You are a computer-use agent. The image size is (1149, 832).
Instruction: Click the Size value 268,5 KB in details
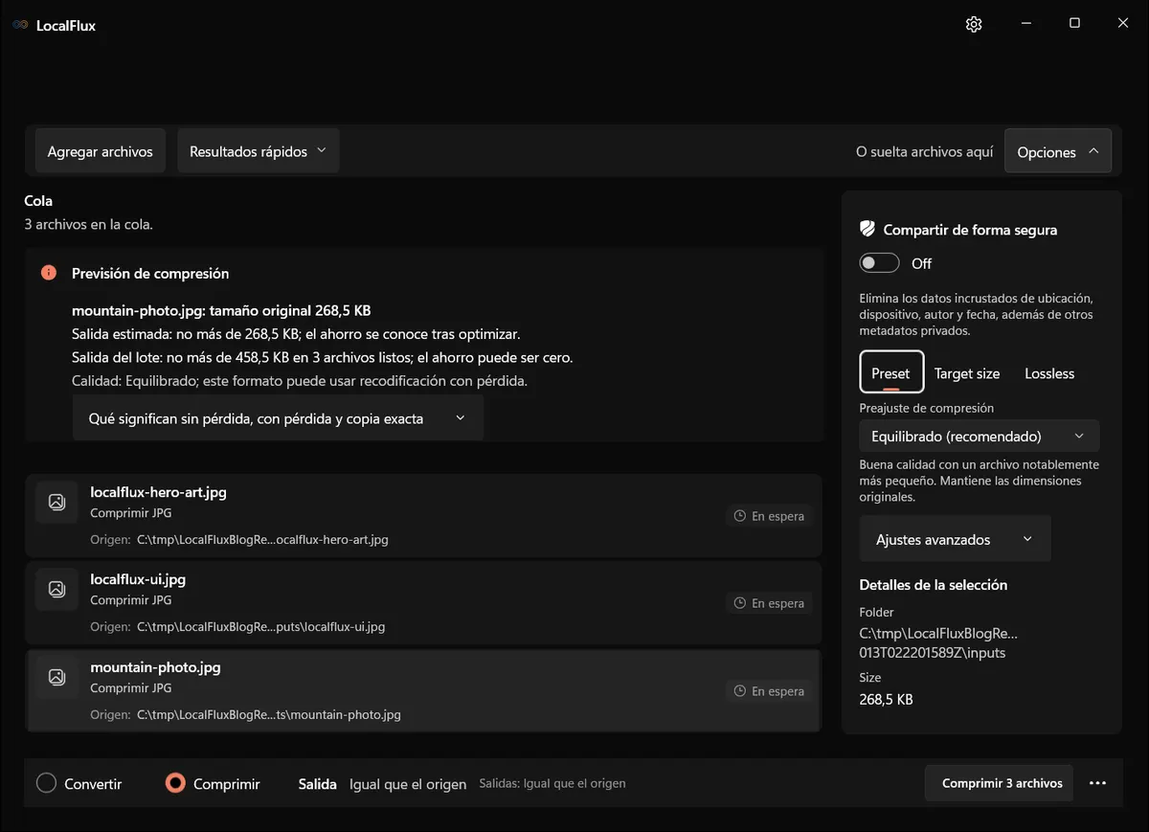[x=886, y=699]
